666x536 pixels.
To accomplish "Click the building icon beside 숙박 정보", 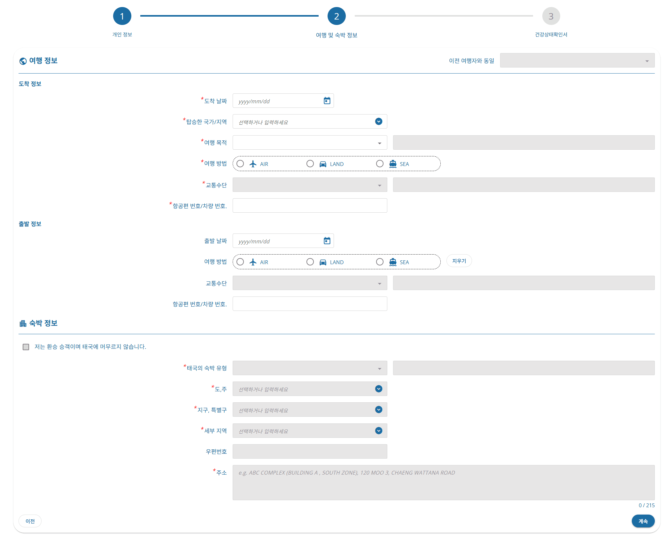I will click(23, 324).
